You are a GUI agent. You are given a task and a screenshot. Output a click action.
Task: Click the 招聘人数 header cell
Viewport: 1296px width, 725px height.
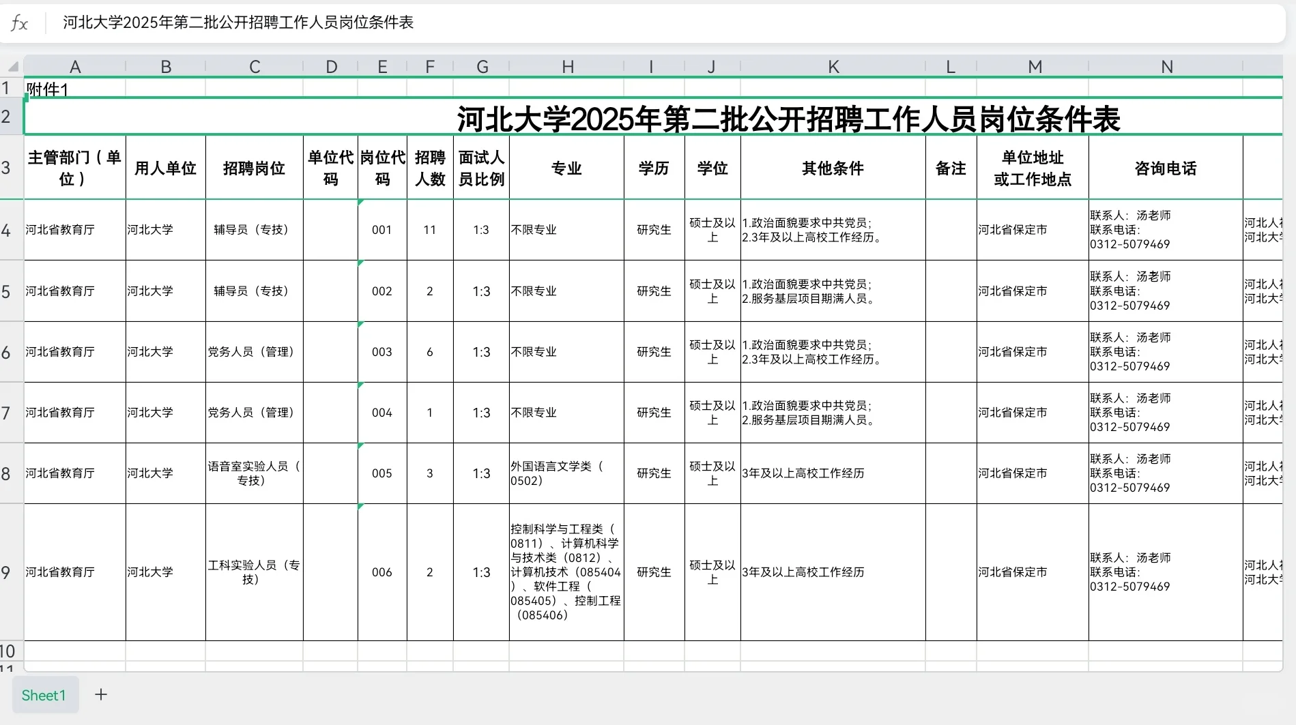430,168
